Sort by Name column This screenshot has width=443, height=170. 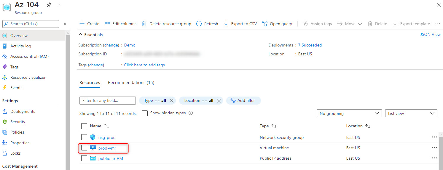click(x=99, y=126)
